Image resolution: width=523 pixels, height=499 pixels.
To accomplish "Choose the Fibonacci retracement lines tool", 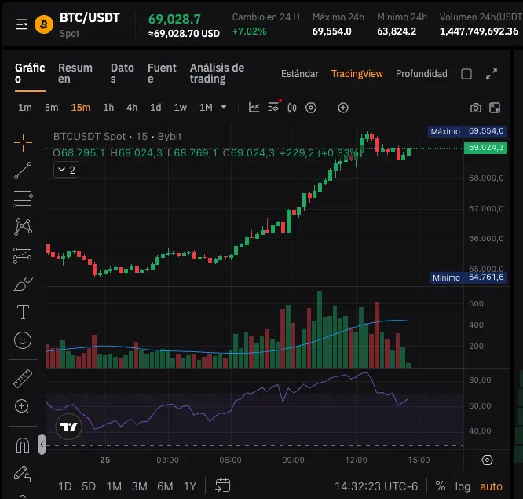I will (x=23, y=199).
